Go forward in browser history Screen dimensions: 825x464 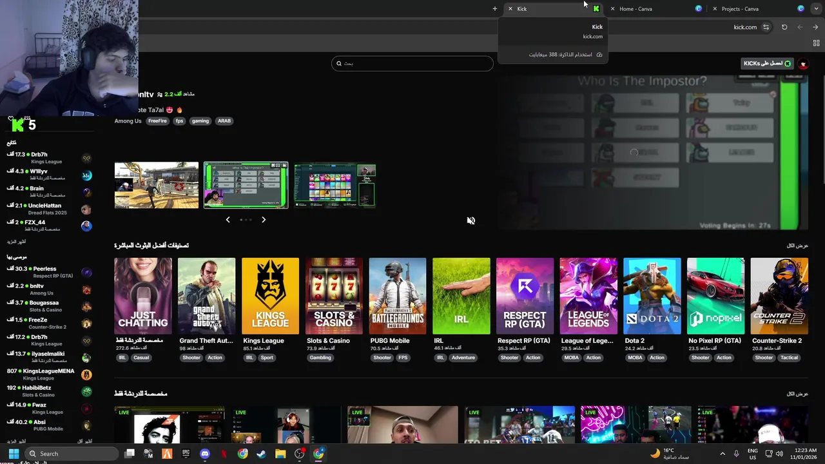[x=800, y=27]
